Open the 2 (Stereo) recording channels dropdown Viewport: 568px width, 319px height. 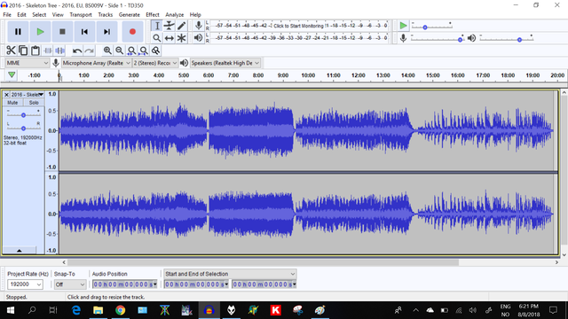[155, 63]
